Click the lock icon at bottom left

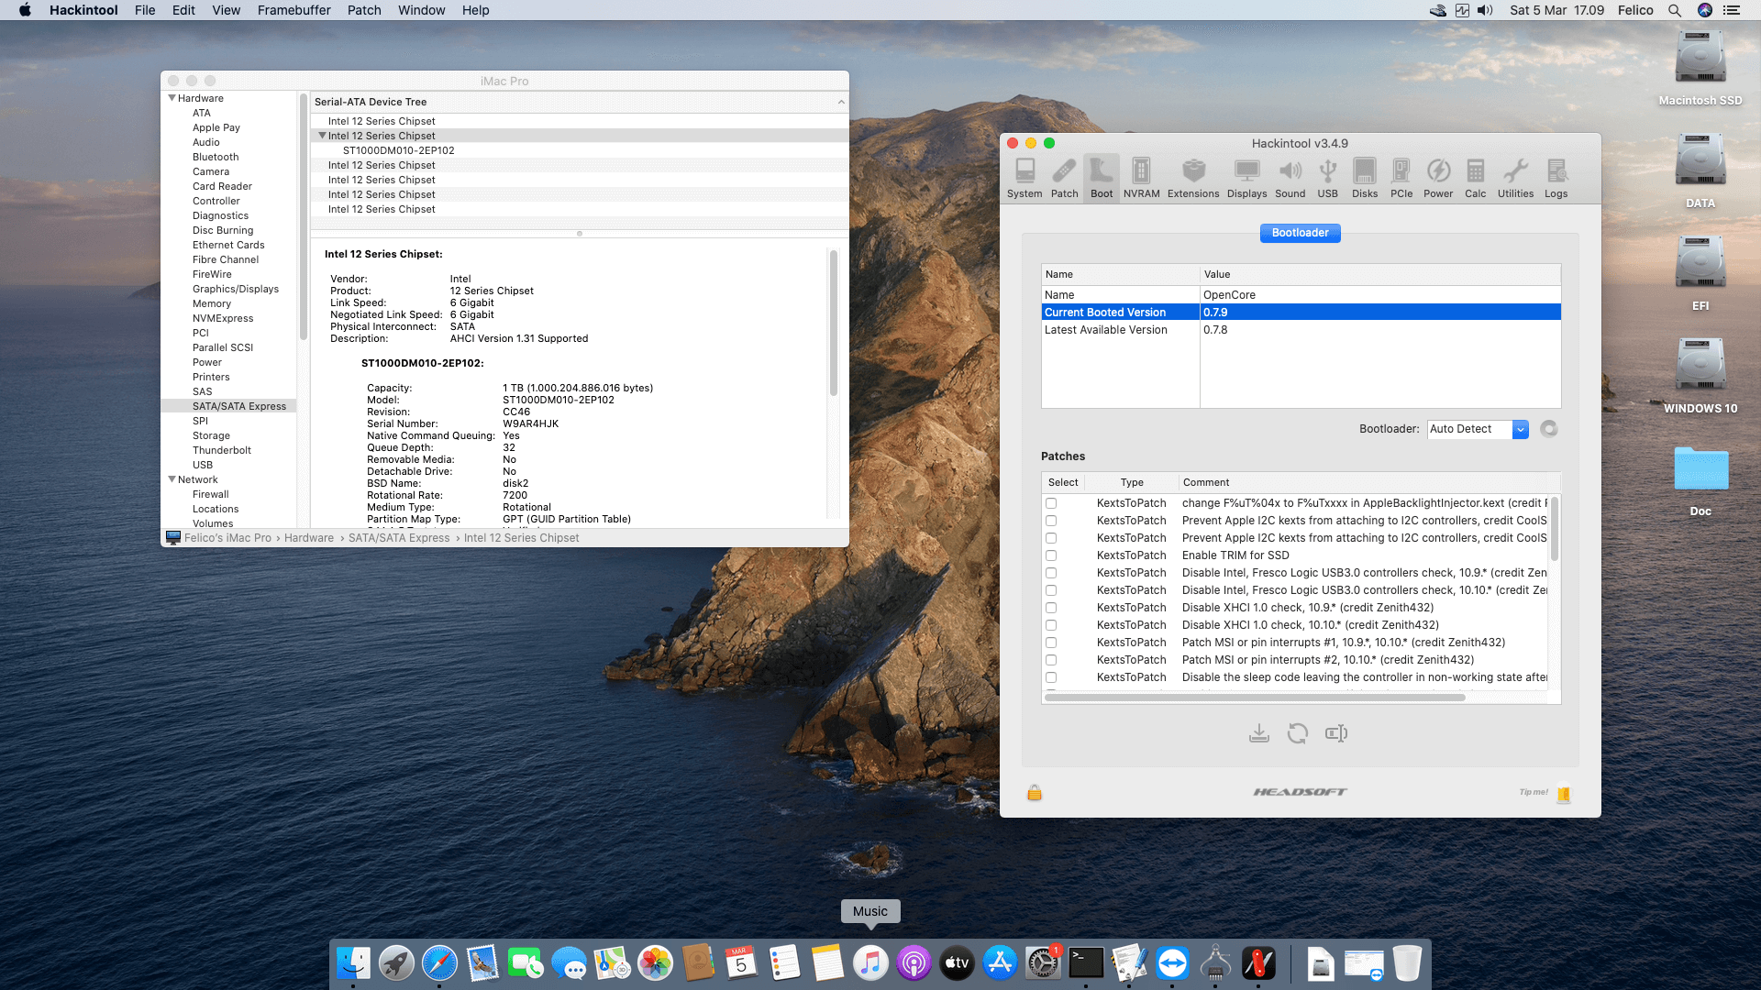click(x=1035, y=793)
